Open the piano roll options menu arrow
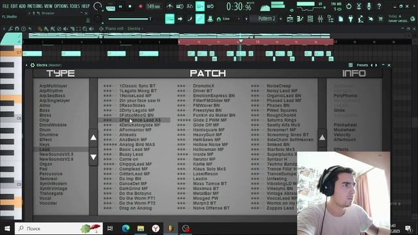Image resolution: width=418 pixels, height=235 pixels. pos(4,29)
